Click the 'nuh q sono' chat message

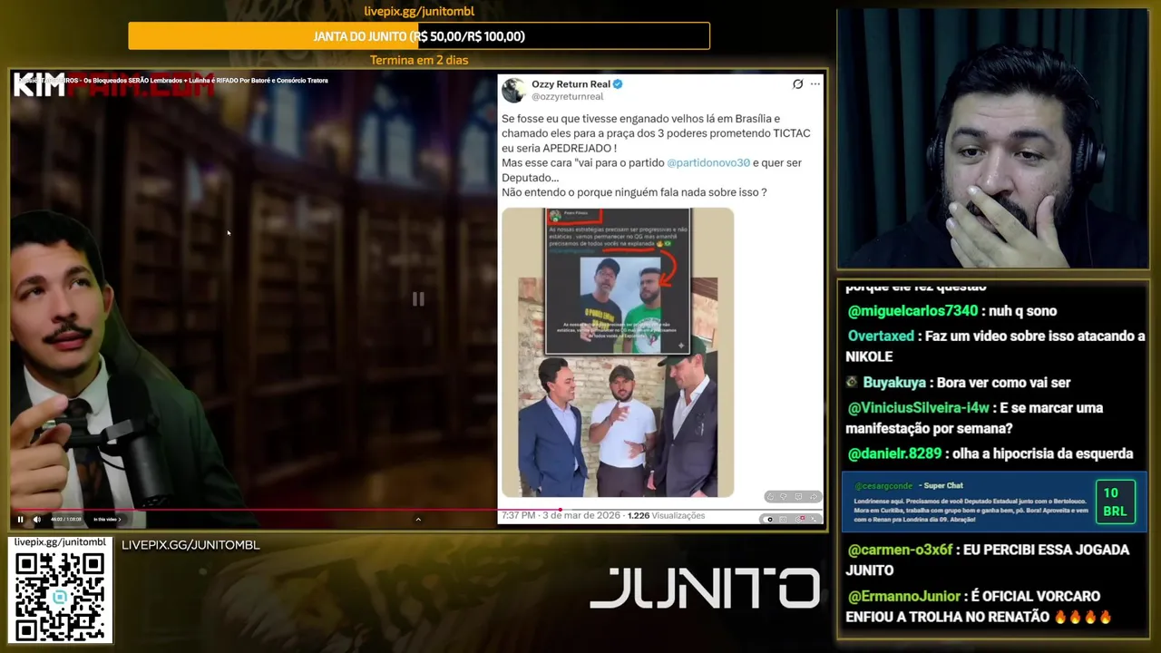tap(1023, 311)
